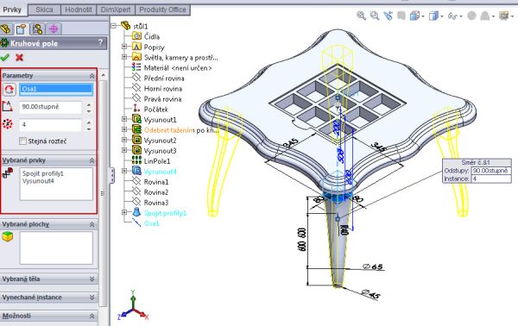Select Materiál <není určen> tree item
This screenshot has height=326, width=518.
point(178,68)
